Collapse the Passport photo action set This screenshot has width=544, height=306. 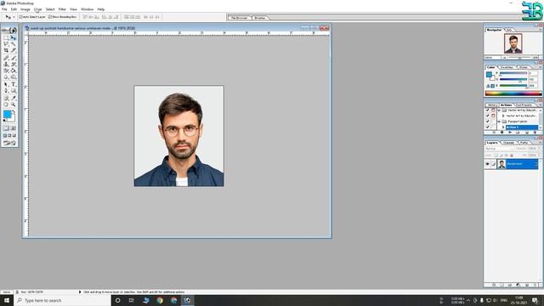coord(499,122)
